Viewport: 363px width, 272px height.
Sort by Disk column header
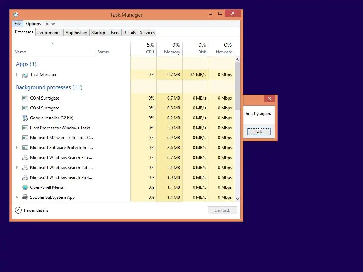196,49
